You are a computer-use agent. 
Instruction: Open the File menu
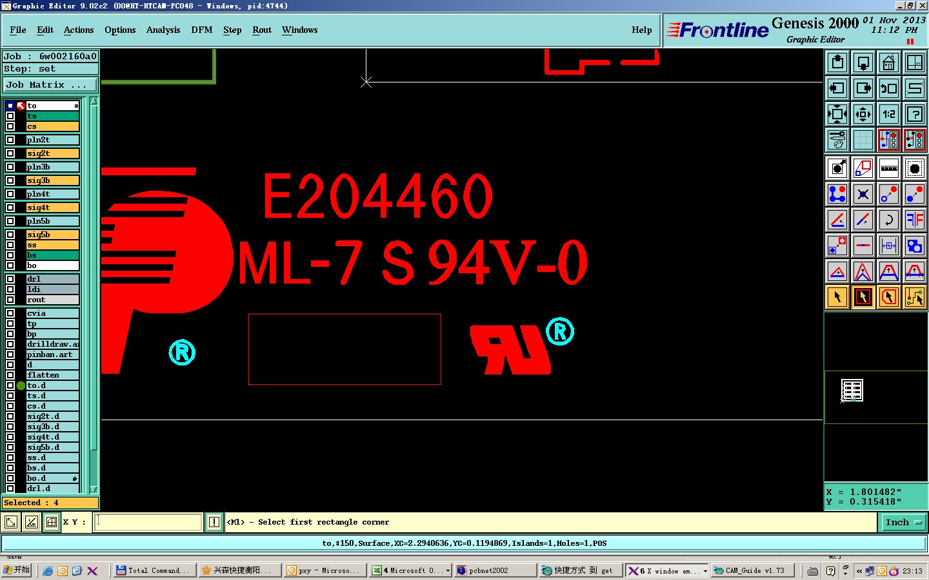(x=18, y=30)
